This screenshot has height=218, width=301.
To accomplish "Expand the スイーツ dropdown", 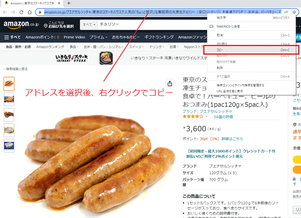I will (x=136, y=47).
